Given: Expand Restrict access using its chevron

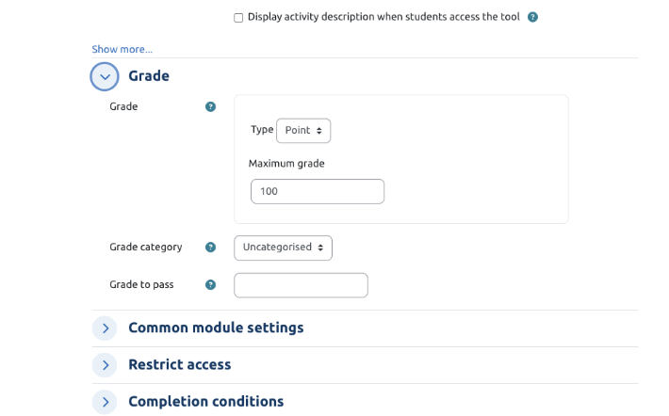Looking at the screenshot, I should (105, 365).
